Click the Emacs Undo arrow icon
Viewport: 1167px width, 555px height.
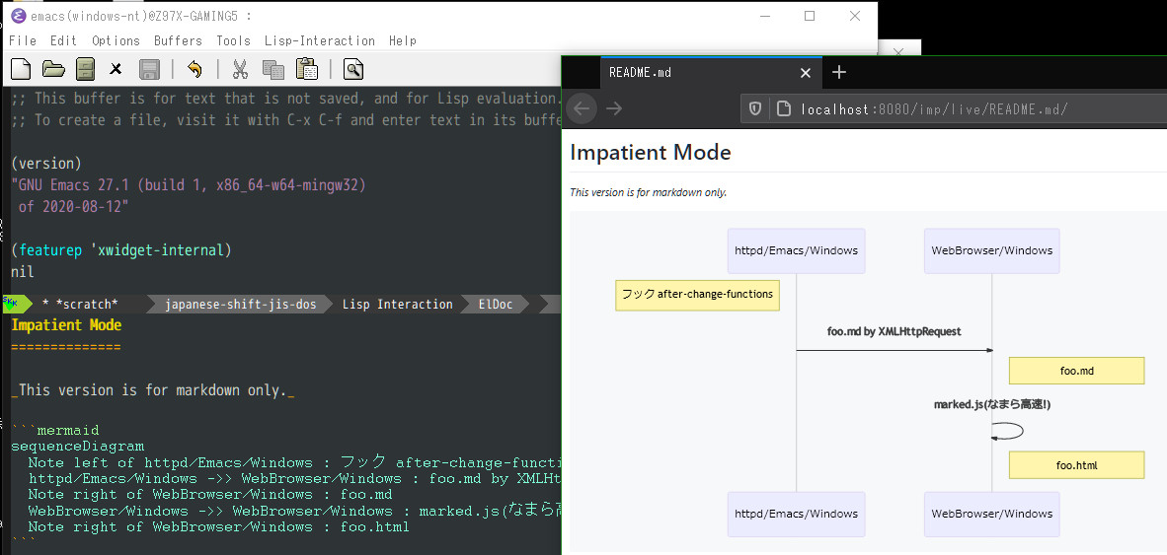194,70
